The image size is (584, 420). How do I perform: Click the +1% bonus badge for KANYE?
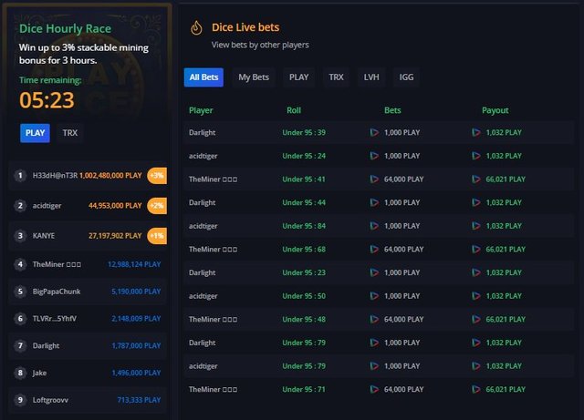tap(157, 236)
